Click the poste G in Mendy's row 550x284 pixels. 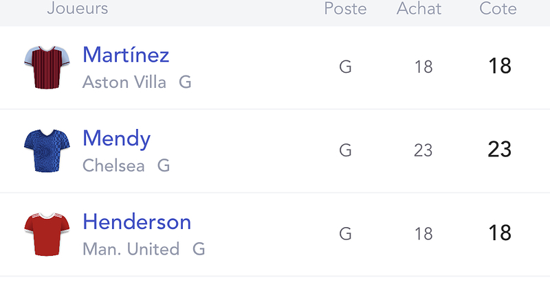point(346,150)
